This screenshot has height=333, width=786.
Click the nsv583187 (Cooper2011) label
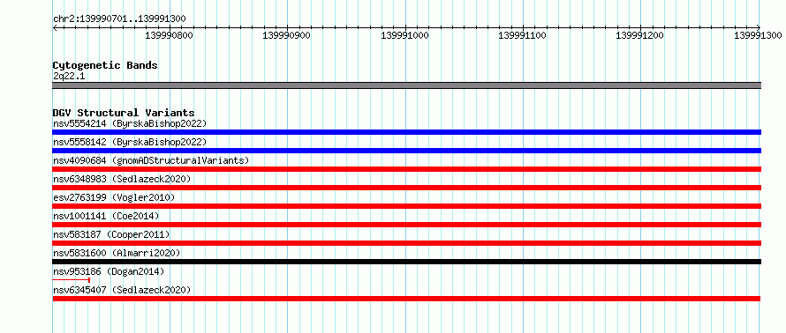pyautogui.click(x=111, y=234)
